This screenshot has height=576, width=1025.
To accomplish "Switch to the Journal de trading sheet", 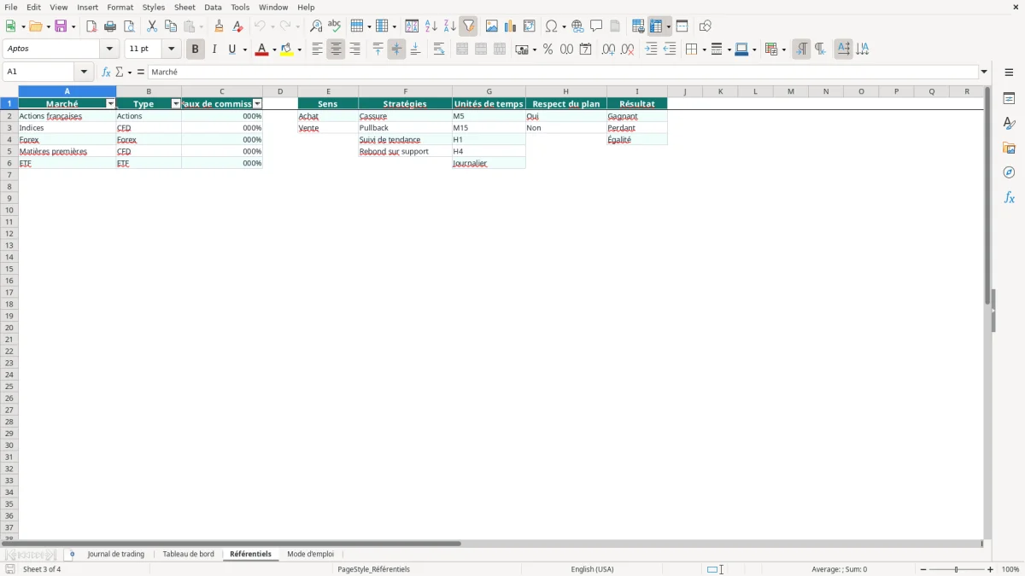I will pos(116,555).
